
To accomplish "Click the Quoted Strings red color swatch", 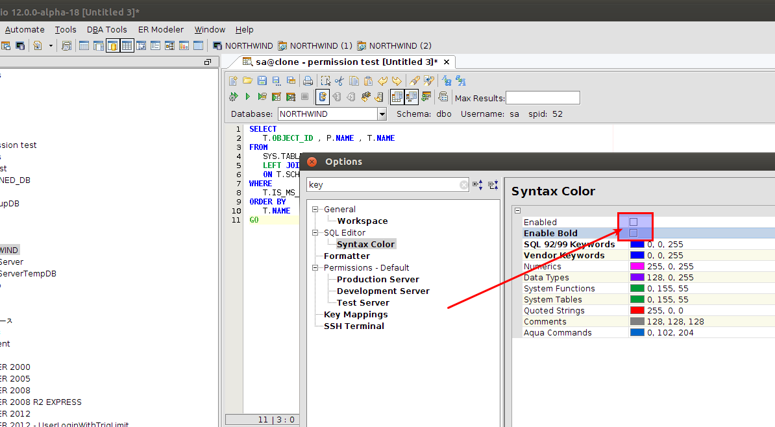I will pos(637,311).
